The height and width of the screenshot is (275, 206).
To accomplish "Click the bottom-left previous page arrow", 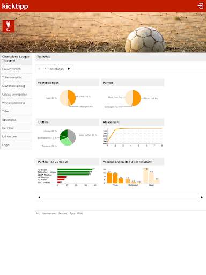I will [x=39, y=197].
